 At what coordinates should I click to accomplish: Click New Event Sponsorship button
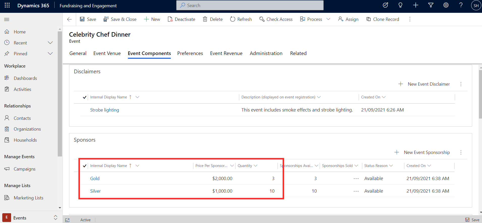tap(422, 152)
